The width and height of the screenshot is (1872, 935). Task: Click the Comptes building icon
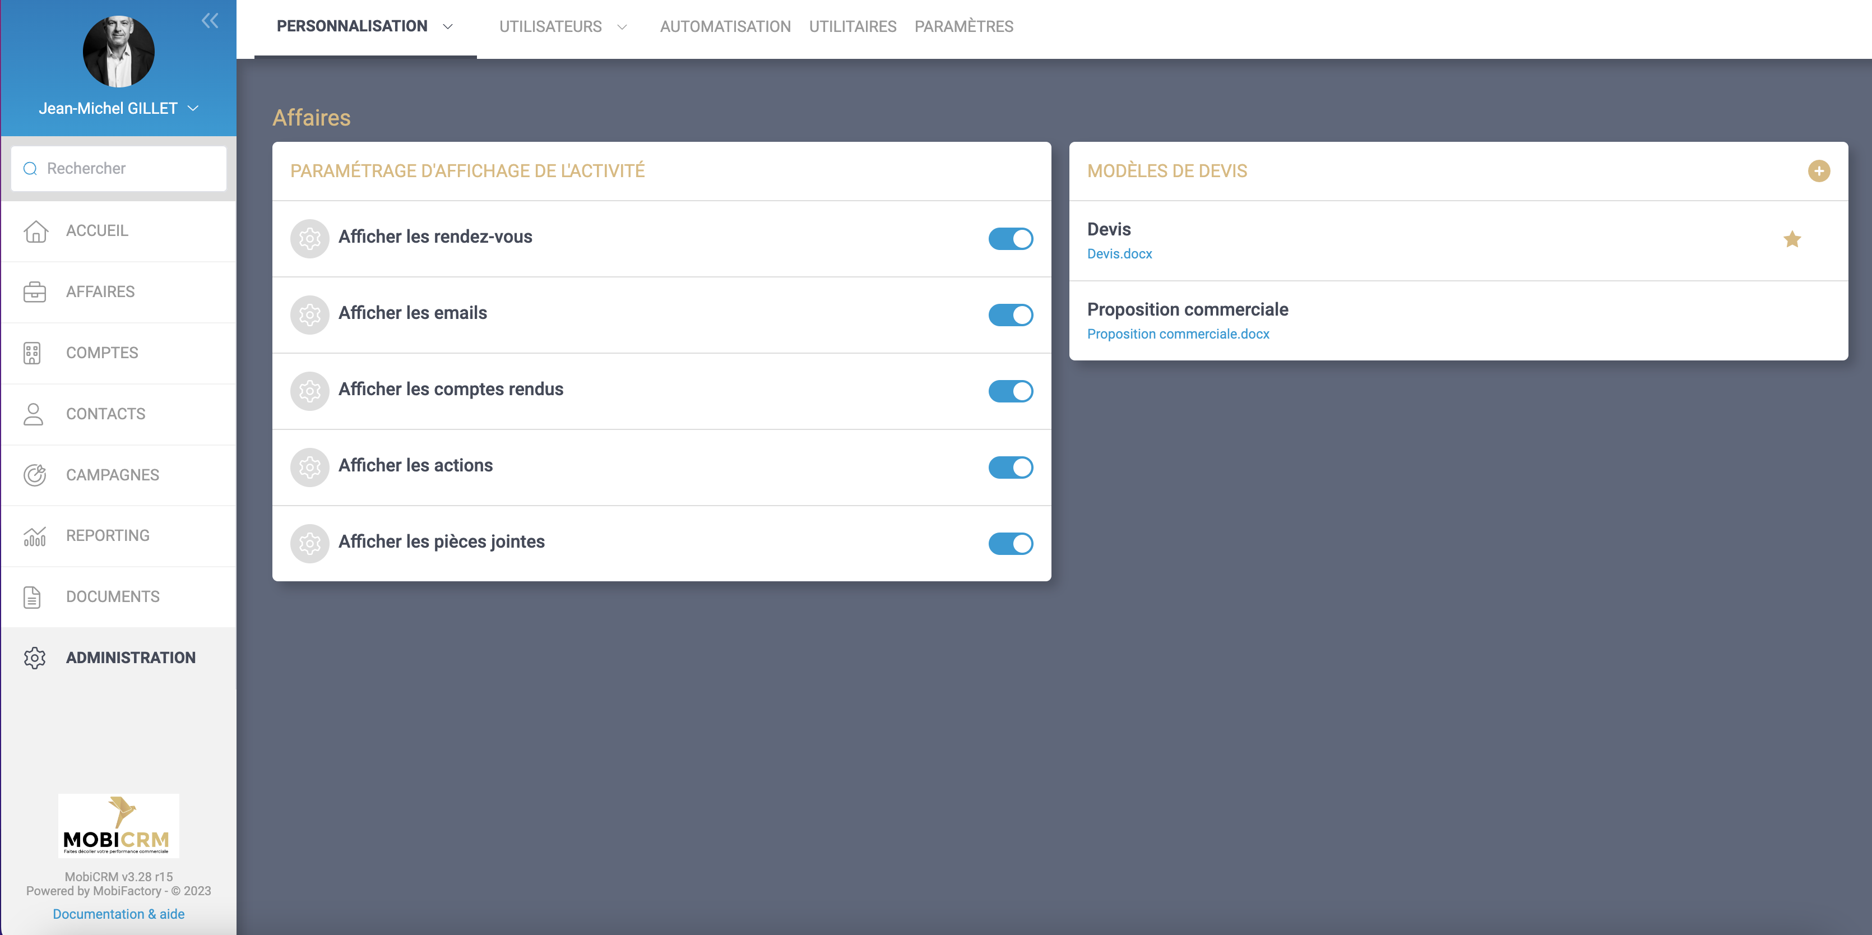[32, 353]
